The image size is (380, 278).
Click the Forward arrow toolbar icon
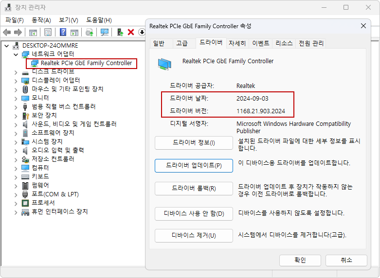[18, 32]
